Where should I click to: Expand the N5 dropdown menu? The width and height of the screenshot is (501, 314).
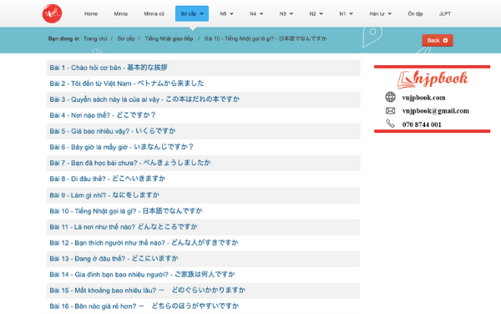pos(226,13)
